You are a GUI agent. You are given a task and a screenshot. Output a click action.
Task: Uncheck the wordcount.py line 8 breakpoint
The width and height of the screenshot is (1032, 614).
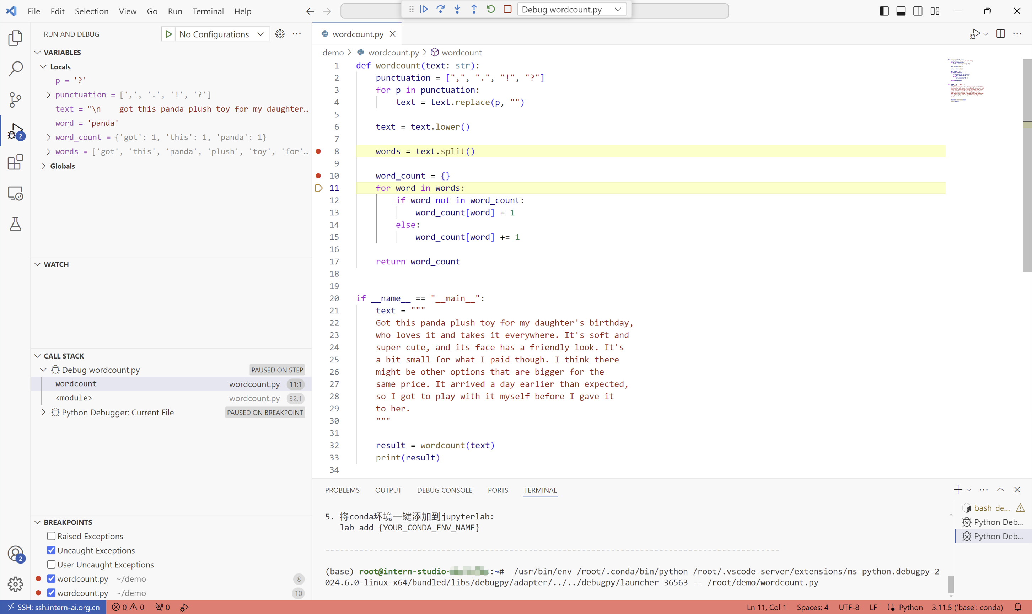[51, 578]
